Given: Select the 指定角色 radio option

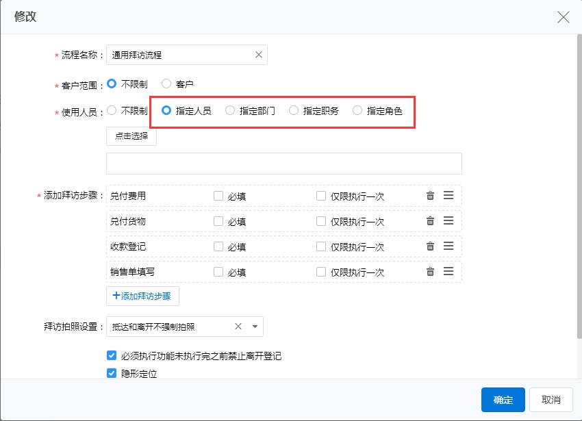Looking at the screenshot, I should [357, 110].
